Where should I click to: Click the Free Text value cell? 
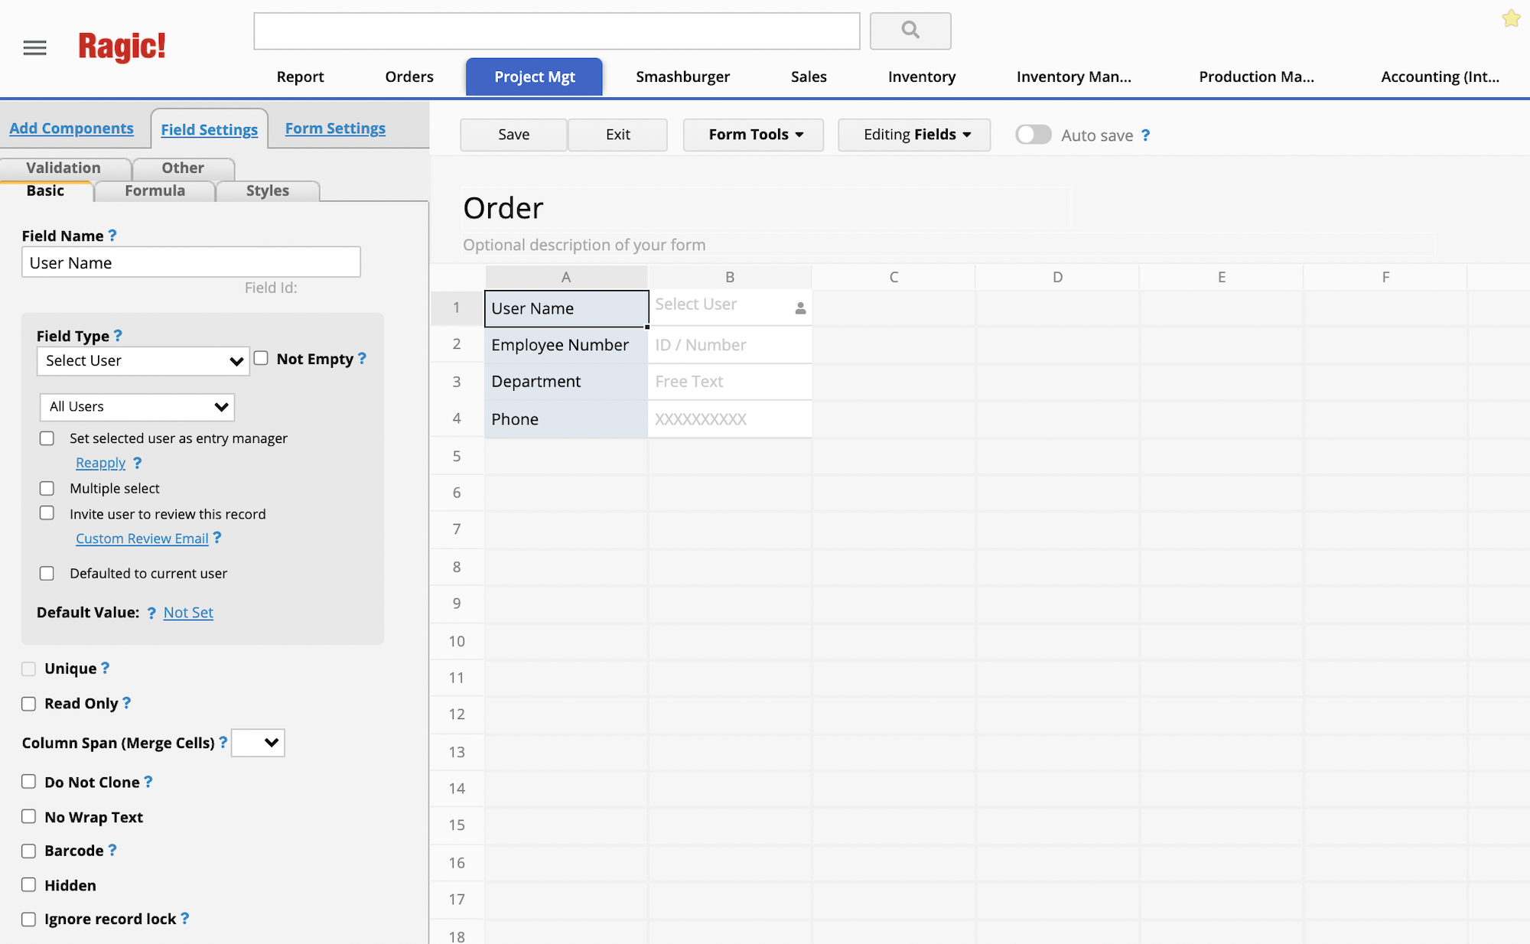pos(730,382)
